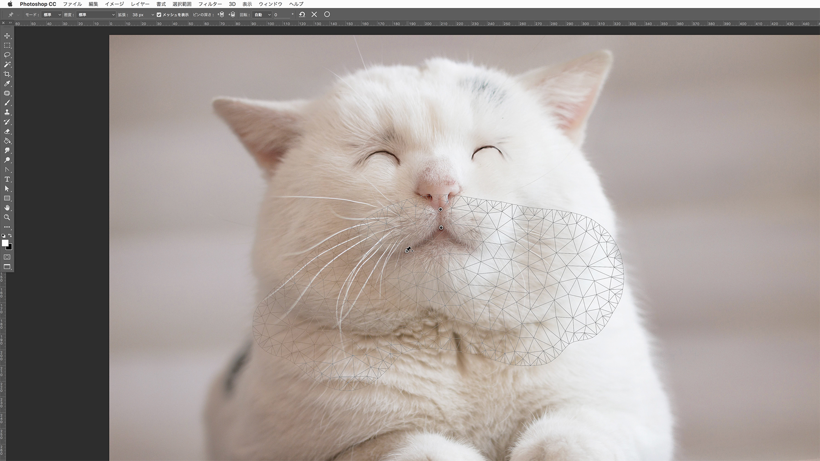
Task: Toggle Quick Mask mode
Action: pos(7,257)
